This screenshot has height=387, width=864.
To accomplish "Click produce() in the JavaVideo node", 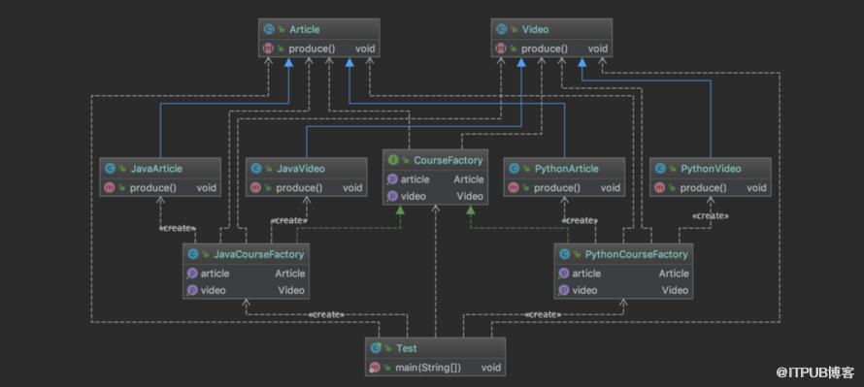I will point(299,188).
